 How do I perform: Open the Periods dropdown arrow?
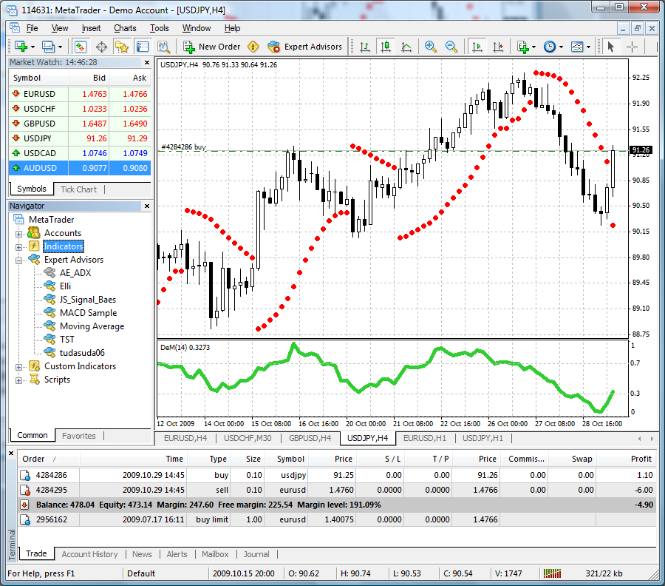point(561,47)
